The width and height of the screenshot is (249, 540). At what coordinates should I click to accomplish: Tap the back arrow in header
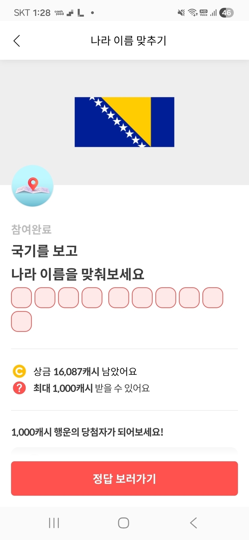17,41
